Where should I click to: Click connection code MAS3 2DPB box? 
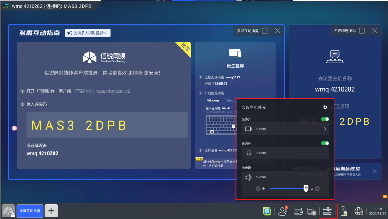click(x=107, y=125)
